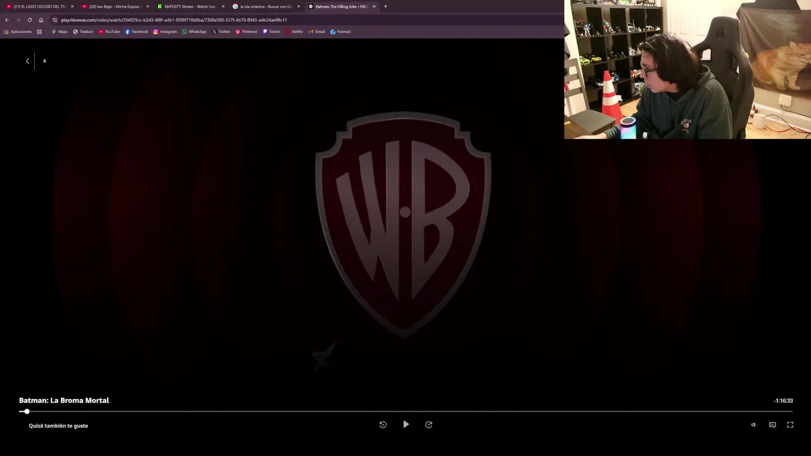The image size is (811, 456).
Task: Enter fullscreen mode in the player
Action: [x=790, y=425]
